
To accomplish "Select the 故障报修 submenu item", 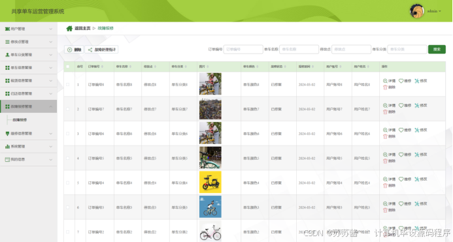I will pos(20,120).
